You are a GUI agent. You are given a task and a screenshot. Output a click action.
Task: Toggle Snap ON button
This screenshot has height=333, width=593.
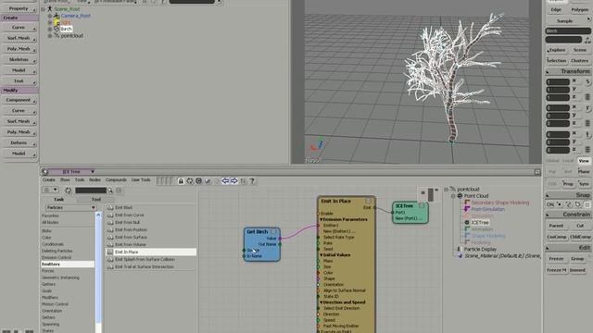tap(550, 204)
